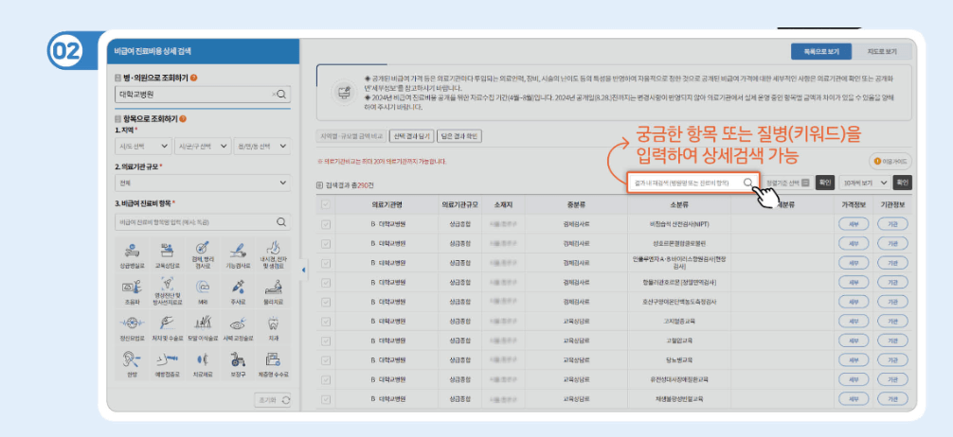This screenshot has height=437, width=953.
Task: Click the magnifier in hospital name search box
Action: pyautogui.click(x=282, y=94)
